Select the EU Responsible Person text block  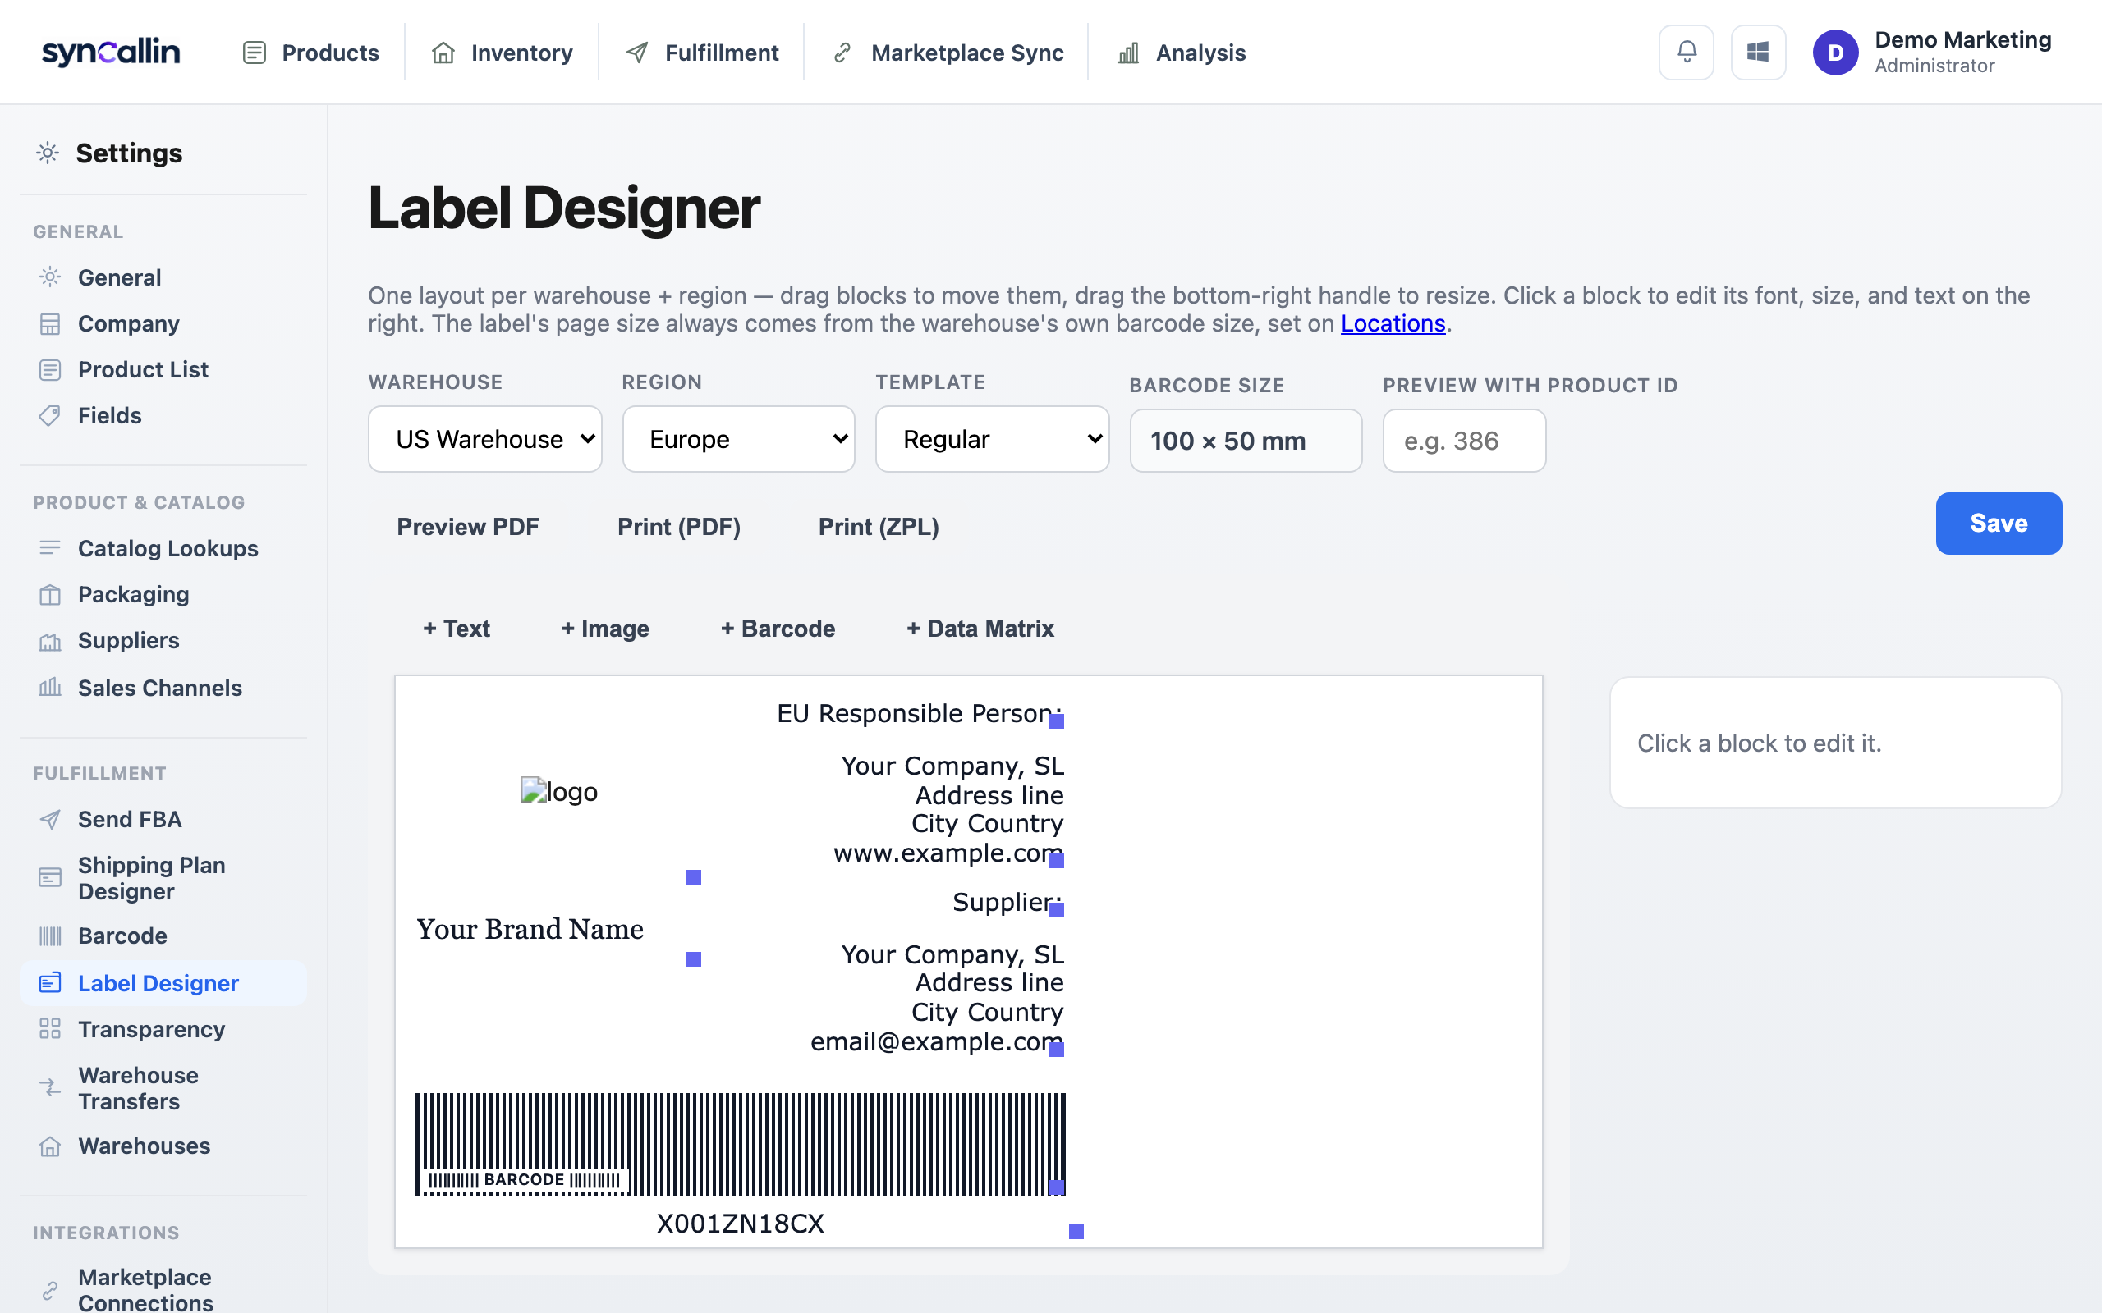[919, 714]
